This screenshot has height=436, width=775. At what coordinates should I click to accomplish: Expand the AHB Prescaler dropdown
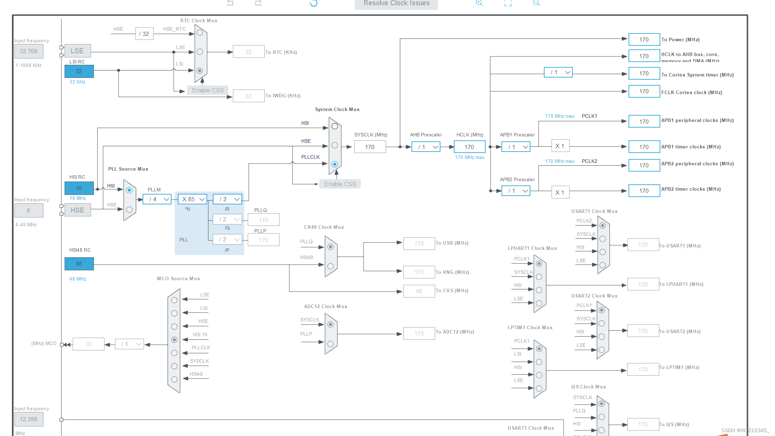[x=426, y=147]
